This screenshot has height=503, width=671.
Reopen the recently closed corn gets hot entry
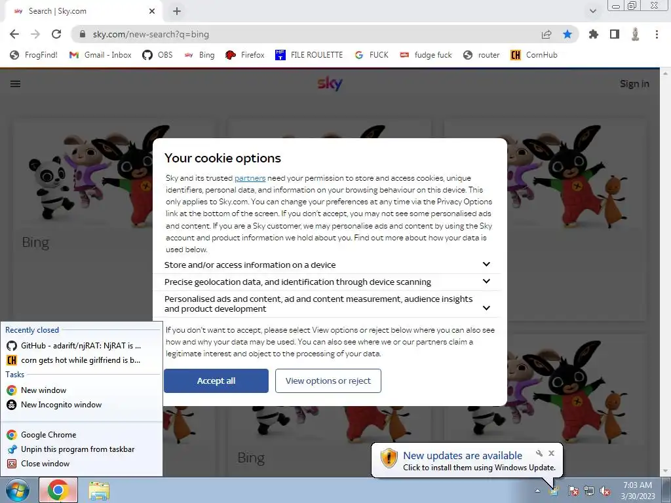point(81,360)
